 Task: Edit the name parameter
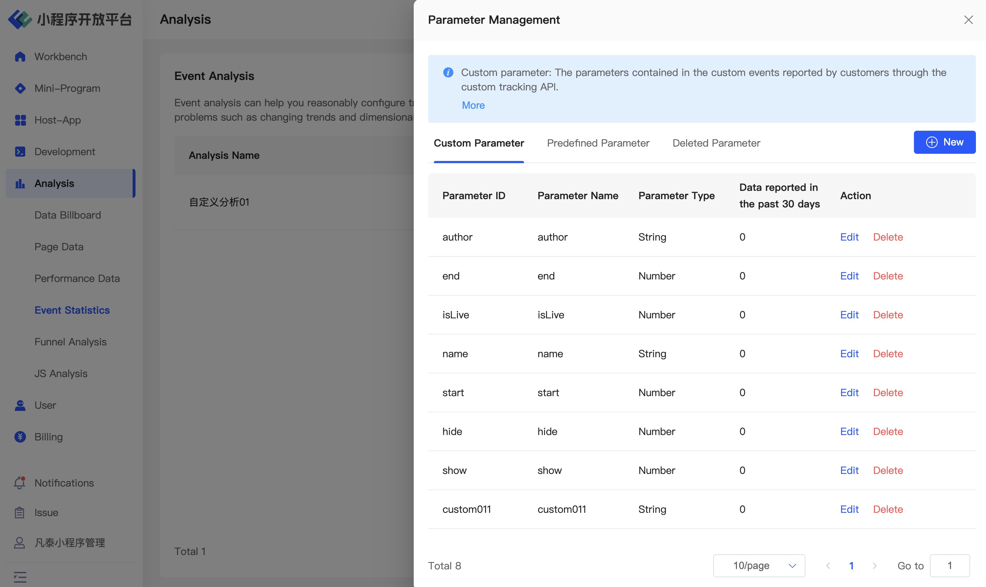(849, 354)
